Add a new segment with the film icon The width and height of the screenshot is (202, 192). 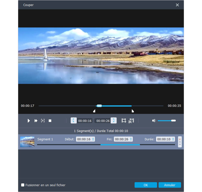(x=124, y=120)
